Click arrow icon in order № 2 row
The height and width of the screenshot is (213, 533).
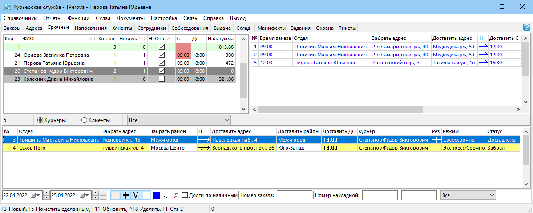pyautogui.click(x=483, y=55)
